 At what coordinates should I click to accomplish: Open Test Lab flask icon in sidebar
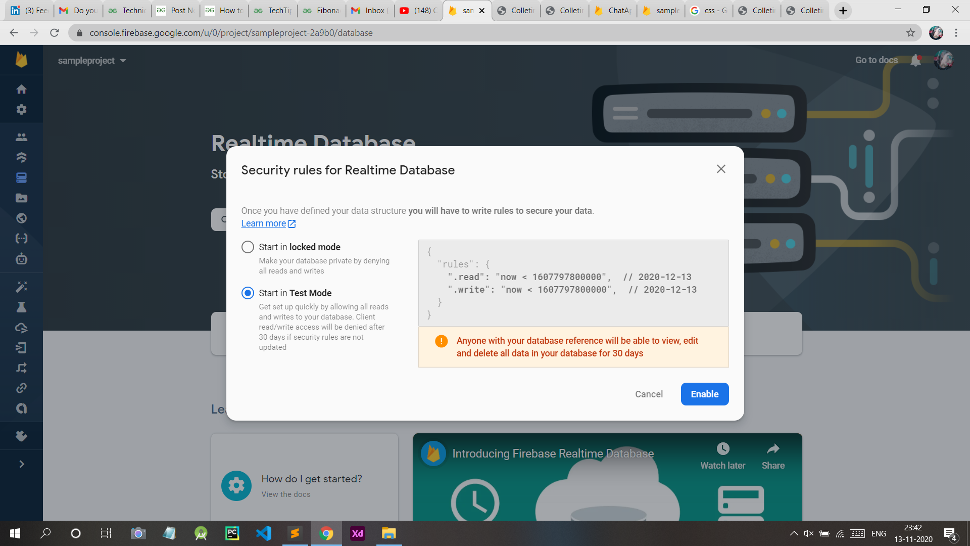[x=21, y=307]
